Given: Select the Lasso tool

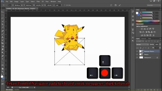Looking at the screenshot, I should click(x=3, y=18).
